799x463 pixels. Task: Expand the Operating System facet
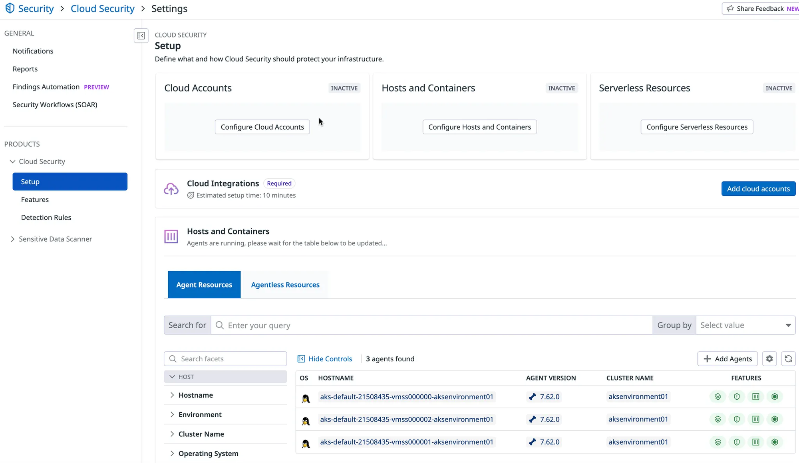[172, 453]
